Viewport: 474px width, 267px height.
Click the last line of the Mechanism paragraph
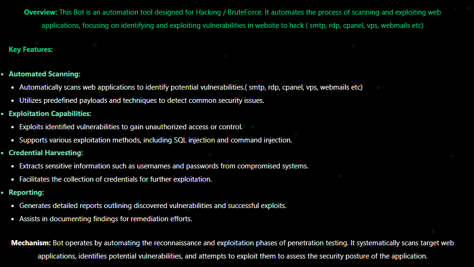pos(232,256)
